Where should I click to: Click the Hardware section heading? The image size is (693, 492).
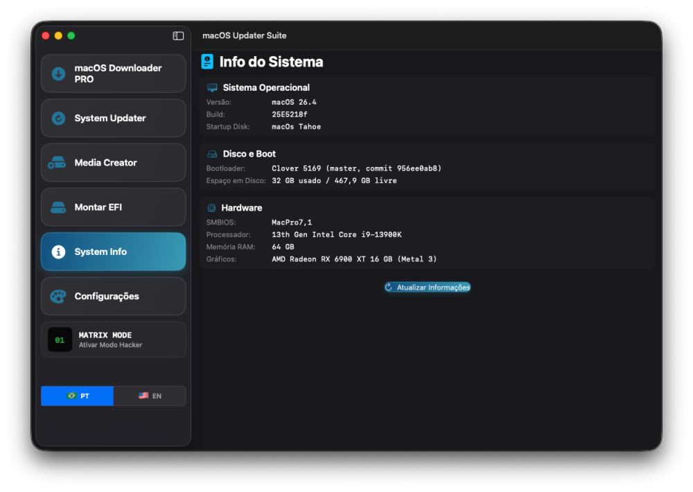(241, 208)
